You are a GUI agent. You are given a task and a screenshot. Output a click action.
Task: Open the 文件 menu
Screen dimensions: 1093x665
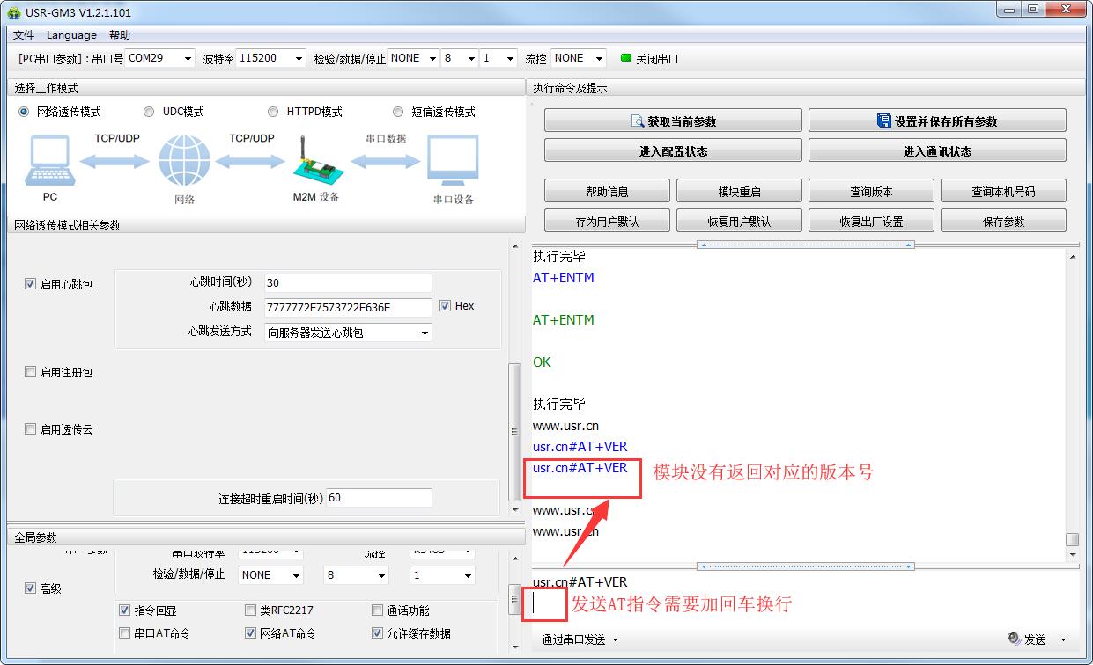24,35
